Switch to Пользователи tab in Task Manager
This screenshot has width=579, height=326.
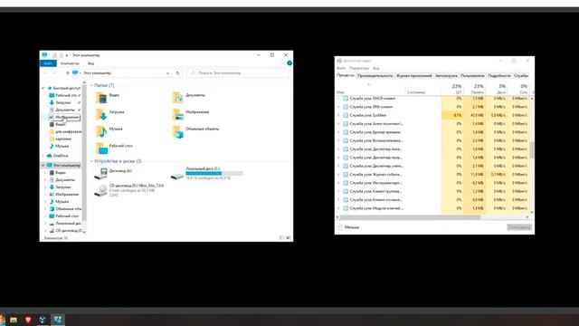click(x=472, y=76)
